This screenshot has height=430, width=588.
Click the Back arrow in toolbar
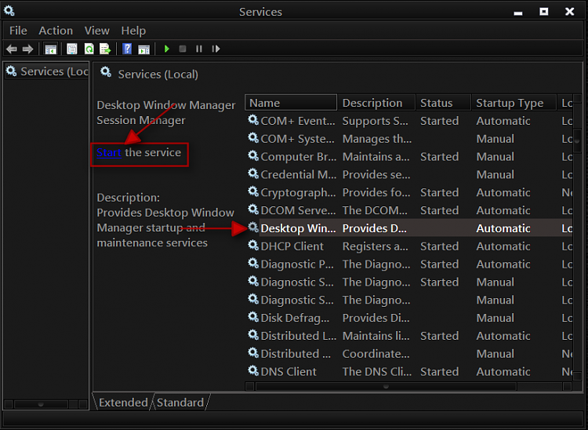(12, 49)
